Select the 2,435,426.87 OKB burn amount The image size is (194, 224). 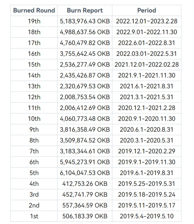pyautogui.click(x=85, y=75)
